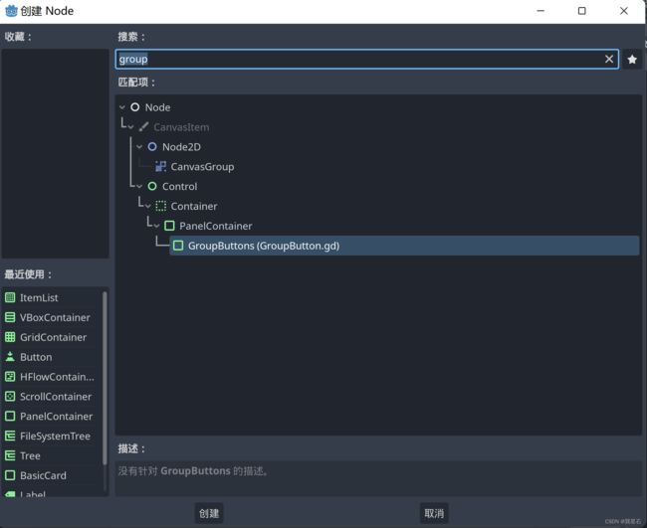Clear the search field with X
The width and height of the screenshot is (647, 528).
(x=609, y=59)
